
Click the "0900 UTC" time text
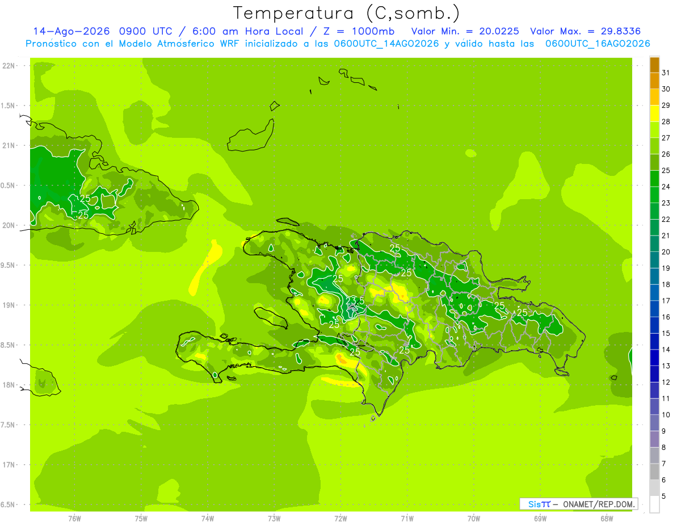point(147,31)
